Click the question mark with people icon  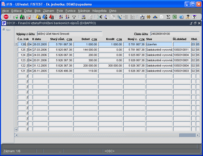pos(188,17)
